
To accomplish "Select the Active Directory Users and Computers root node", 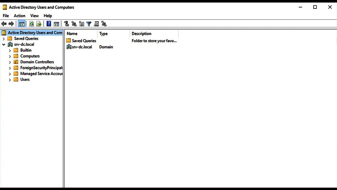I will point(35,33).
